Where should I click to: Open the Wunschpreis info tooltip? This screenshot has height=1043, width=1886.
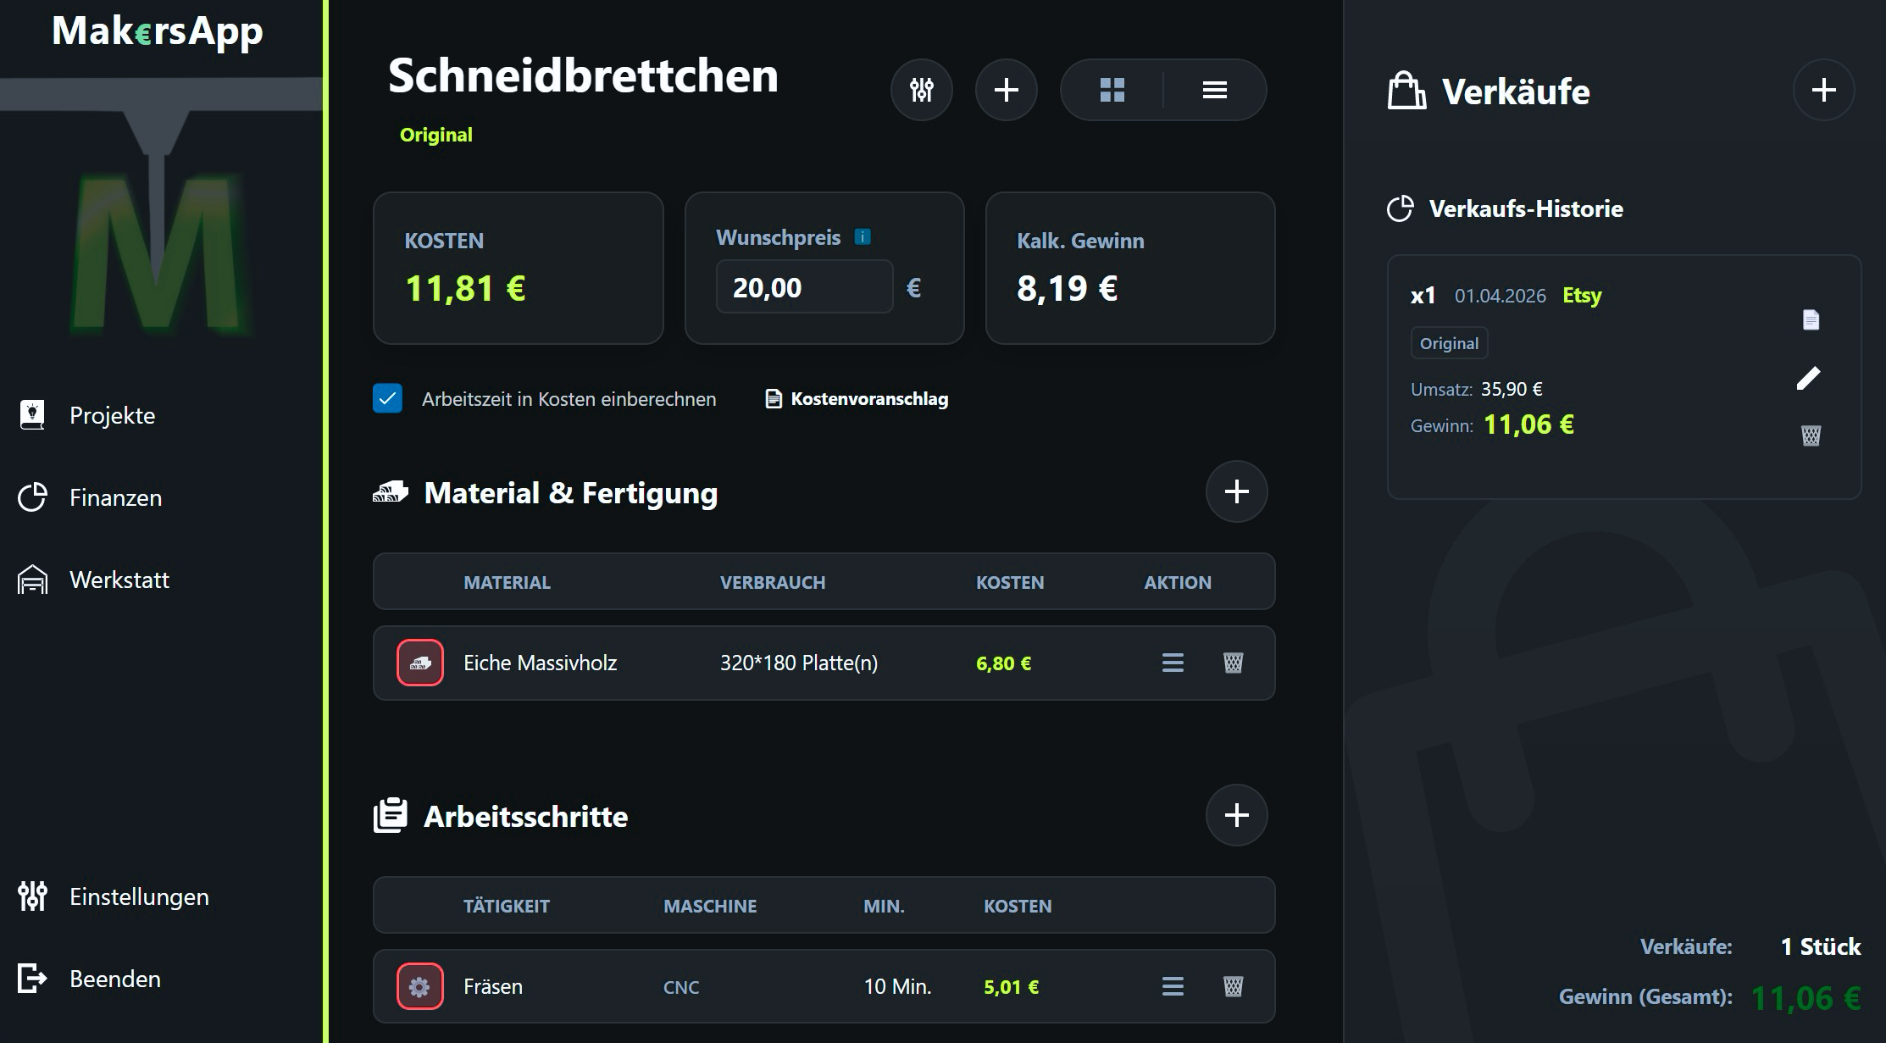point(863,237)
